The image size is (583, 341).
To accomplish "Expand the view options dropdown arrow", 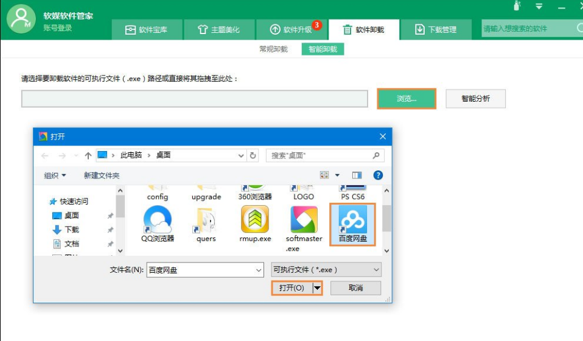I will 337,175.
